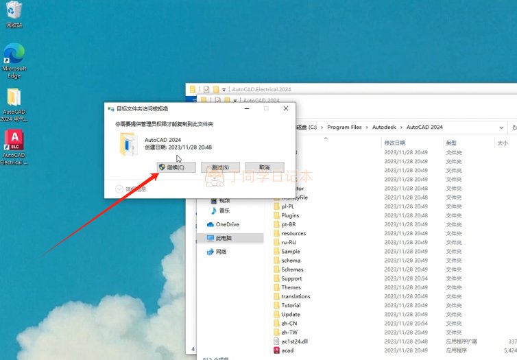Select the AutoCAD Electrical desktop shortcut
The height and width of the screenshot is (360, 517).
(14, 147)
